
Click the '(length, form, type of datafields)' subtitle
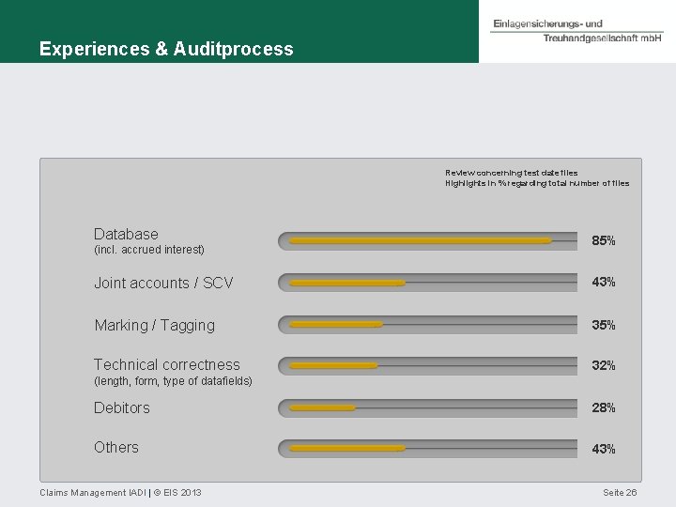click(173, 381)
